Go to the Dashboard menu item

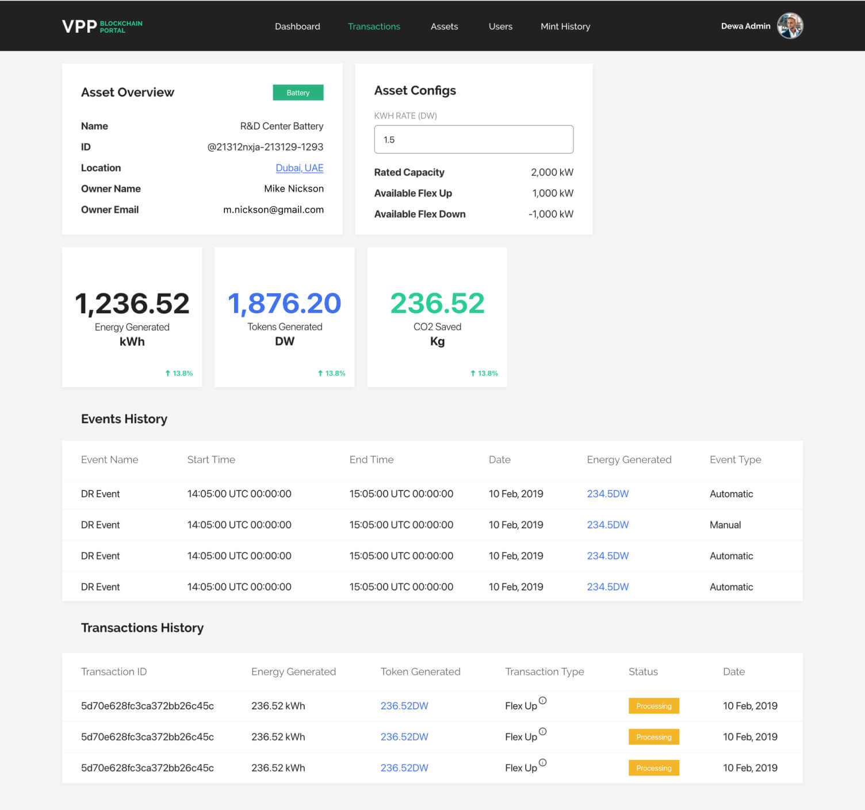[297, 26]
